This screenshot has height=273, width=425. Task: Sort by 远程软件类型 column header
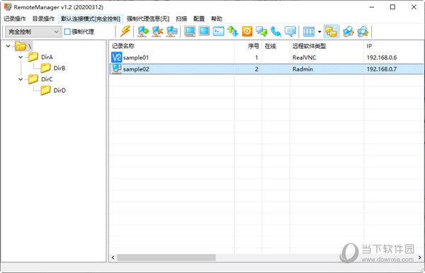click(x=327, y=46)
